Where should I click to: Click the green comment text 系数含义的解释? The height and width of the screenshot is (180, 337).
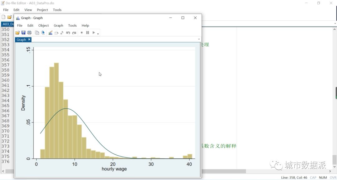pos(219,146)
